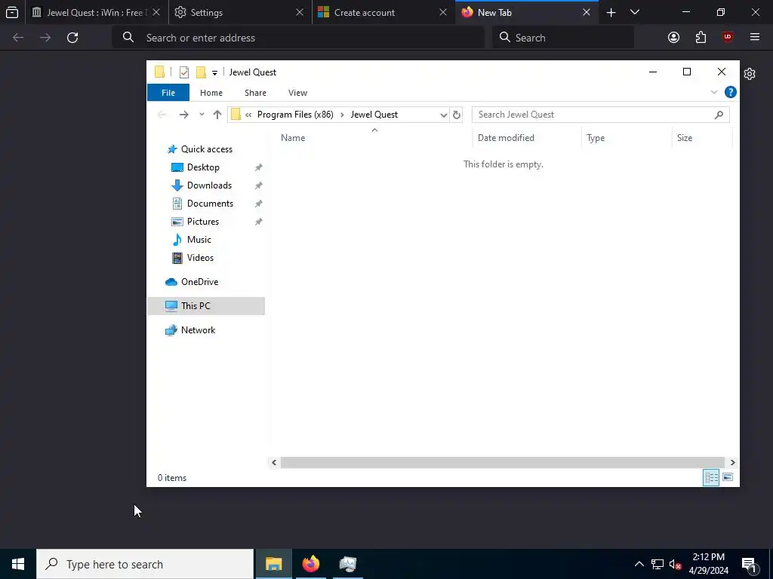Viewport: 773px width, 579px height.
Task: Open New Tab page settings gear
Action: [750, 74]
